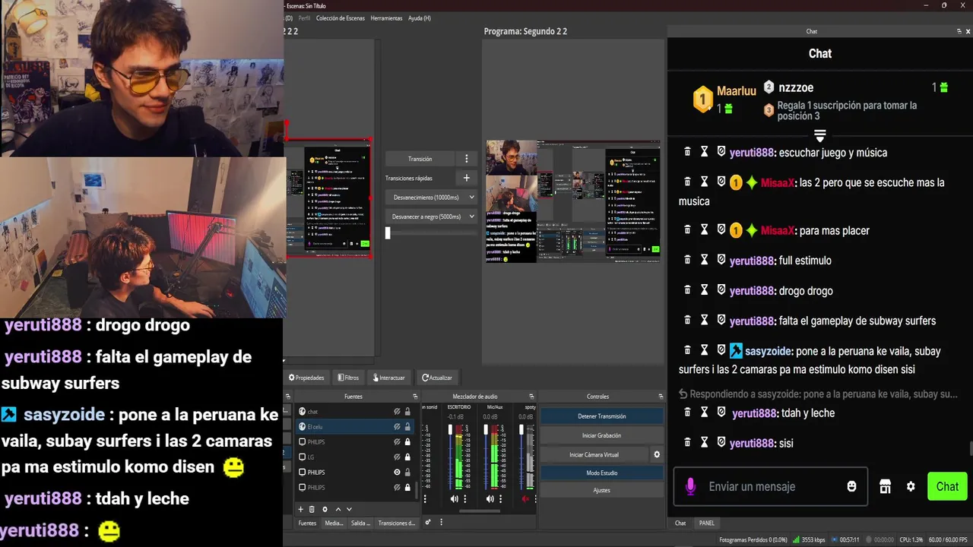Open source properties gear in Fuentes toolbar
973x547 pixels.
coord(325,509)
